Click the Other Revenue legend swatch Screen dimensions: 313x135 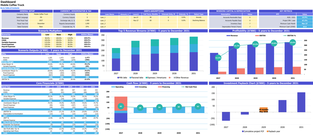click(174, 78)
